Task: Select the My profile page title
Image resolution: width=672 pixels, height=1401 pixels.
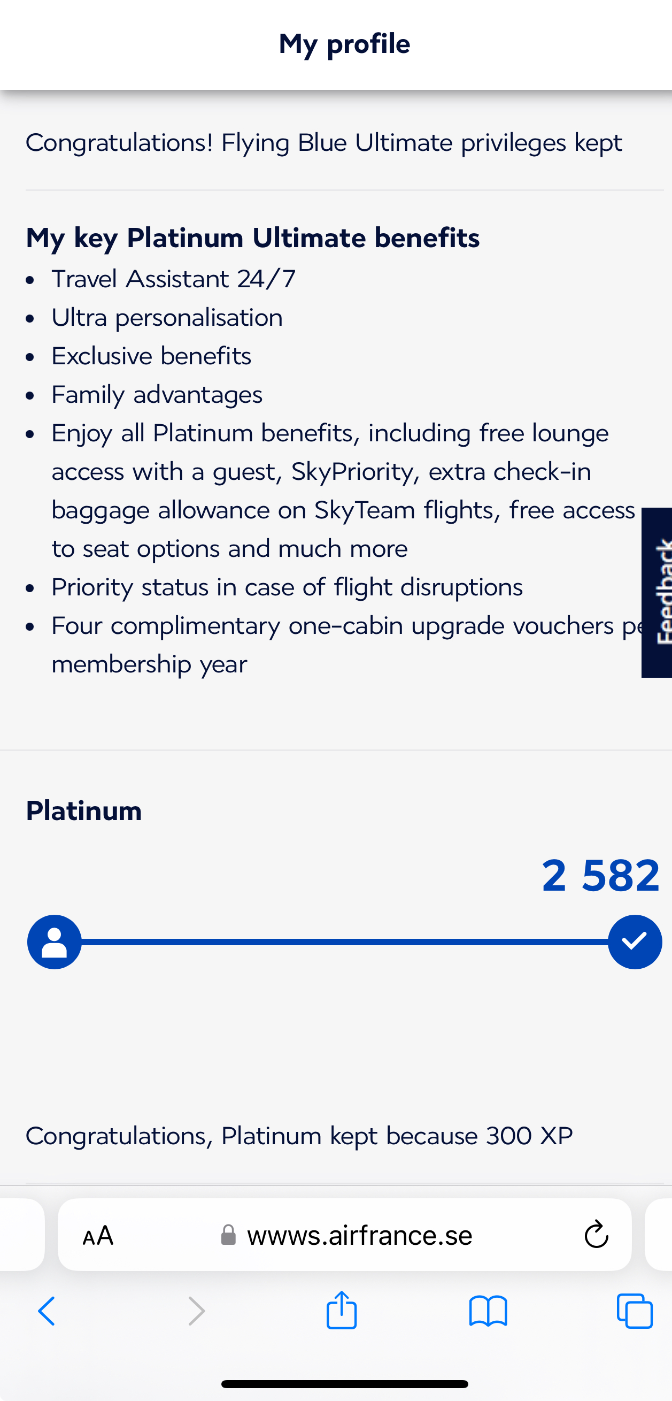Action: coord(344,43)
